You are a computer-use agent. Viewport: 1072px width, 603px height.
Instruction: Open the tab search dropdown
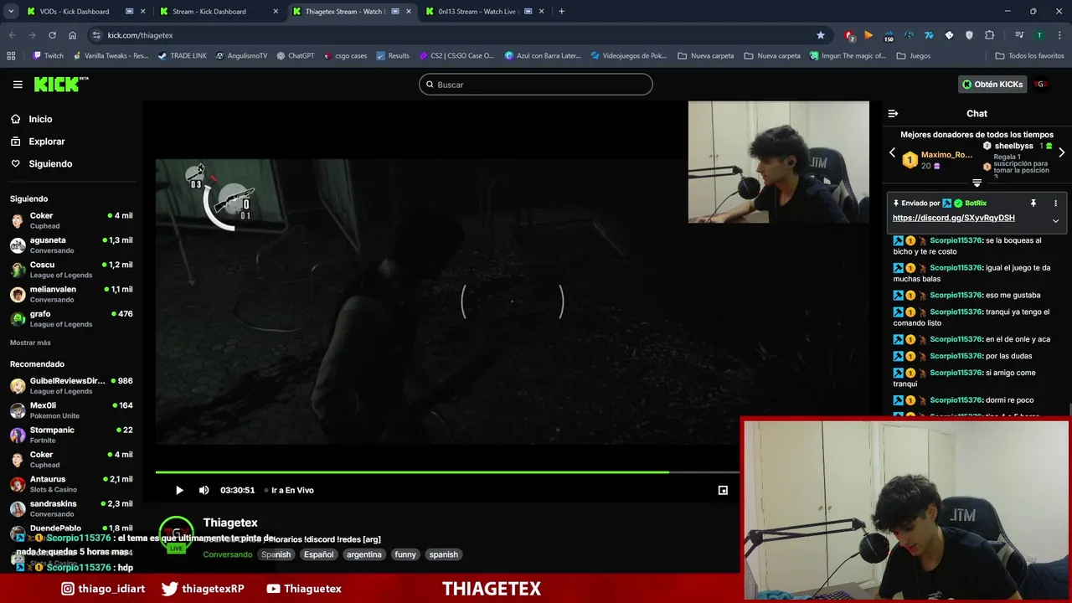point(11,12)
